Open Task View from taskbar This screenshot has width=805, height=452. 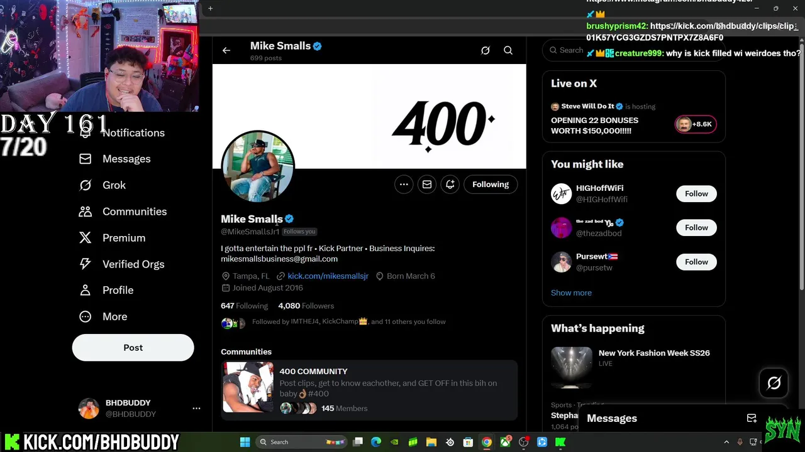358,442
